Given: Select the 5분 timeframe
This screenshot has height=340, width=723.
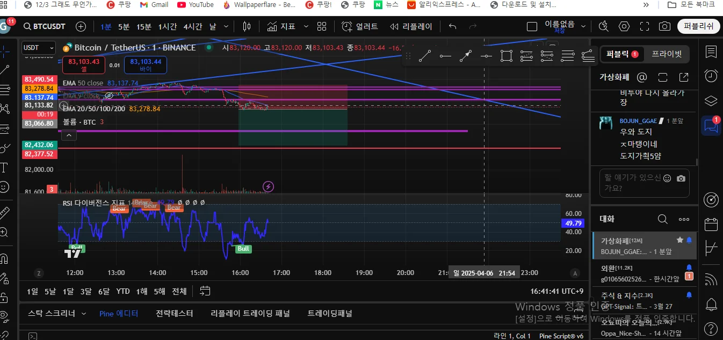Looking at the screenshot, I should [124, 26].
